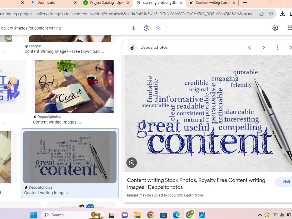Click the voice search microphone icon

(x=133, y=28)
